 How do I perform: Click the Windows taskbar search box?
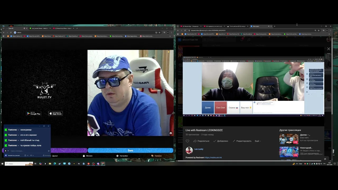[x=19, y=164]
